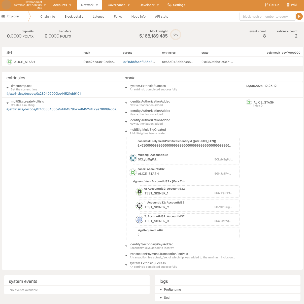Open the Accounts dropdown menu
304x304 pixels.
click(62, 5)
